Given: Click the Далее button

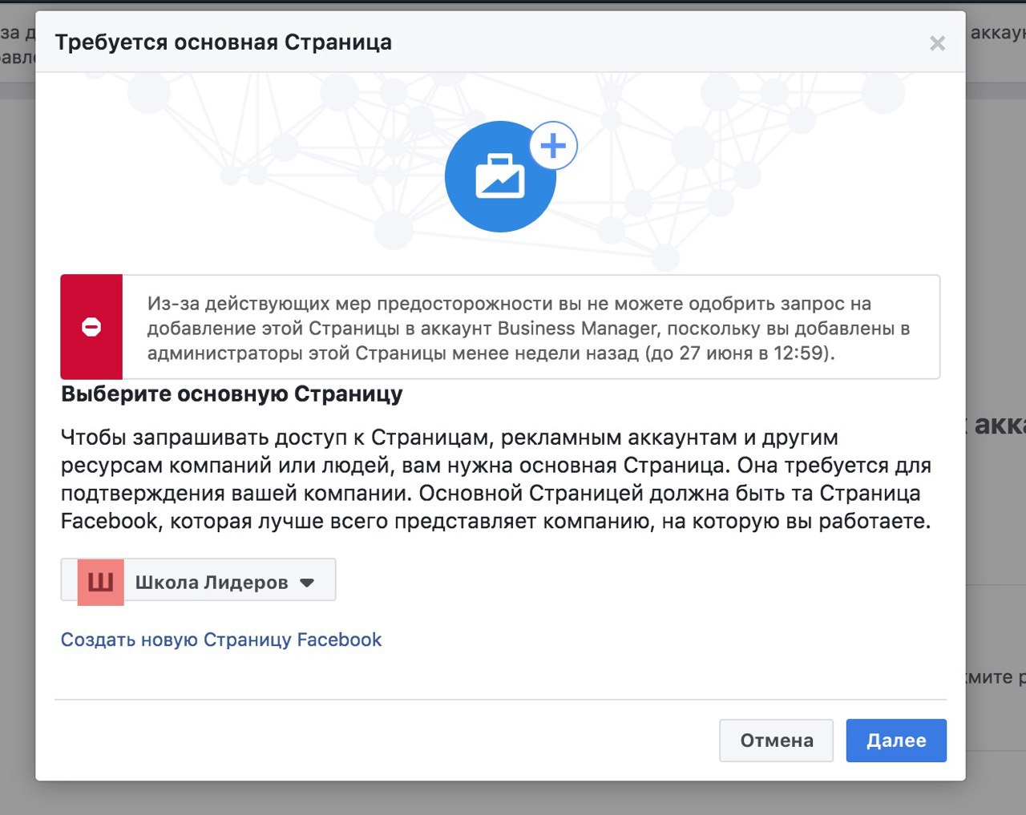Looking at the screenshot, I should pyautogui.click(x=896, y=740).
